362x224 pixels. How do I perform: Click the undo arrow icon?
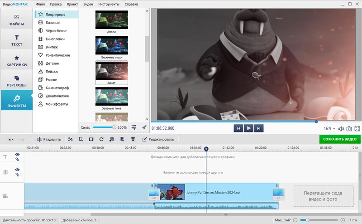(x=11, y=139)
